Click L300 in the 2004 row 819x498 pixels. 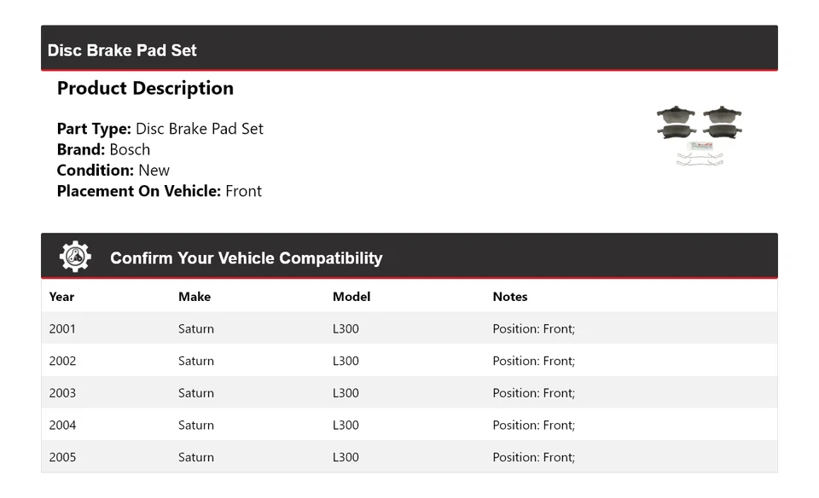(x=346, y=425)
